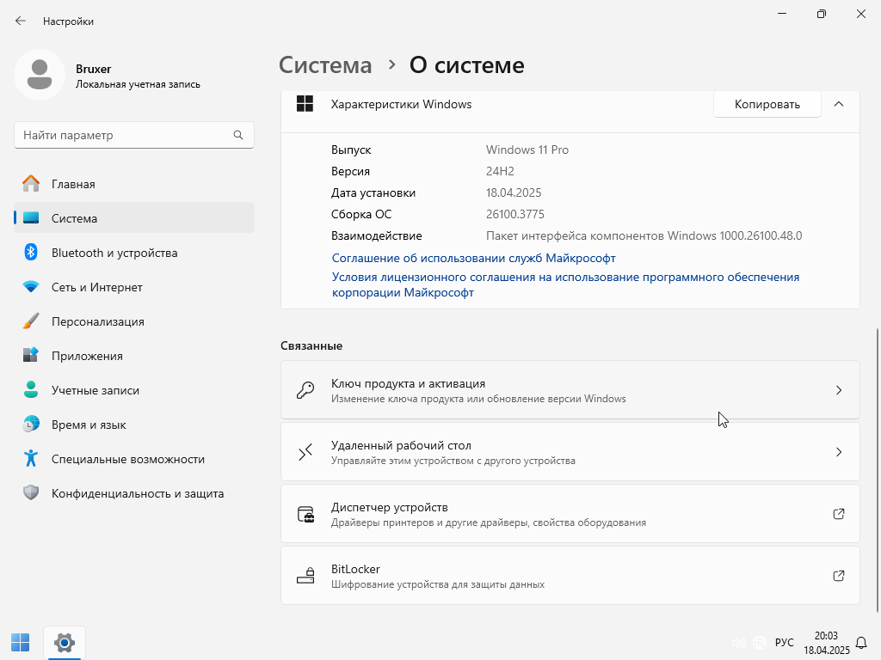Image resolution: width=881 pixels, height=660 pixels.
Task: Select the Windows 11 Pro edition value
Action: pos(527,150)
